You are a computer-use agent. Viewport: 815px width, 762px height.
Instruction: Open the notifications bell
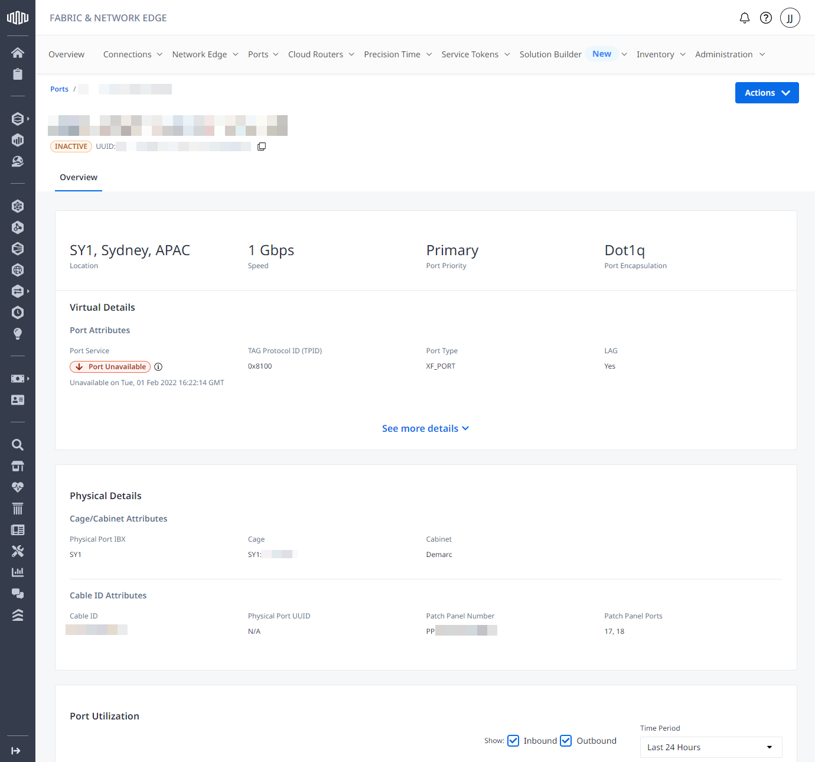[745, 18]
